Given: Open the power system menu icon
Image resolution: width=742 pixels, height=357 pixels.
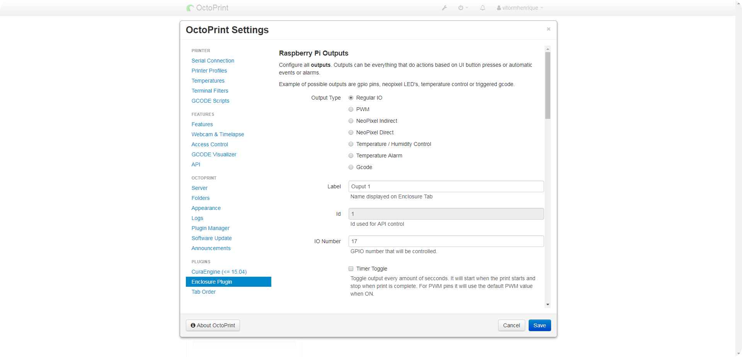Looking at the screenshot, I should click(463, 8).
